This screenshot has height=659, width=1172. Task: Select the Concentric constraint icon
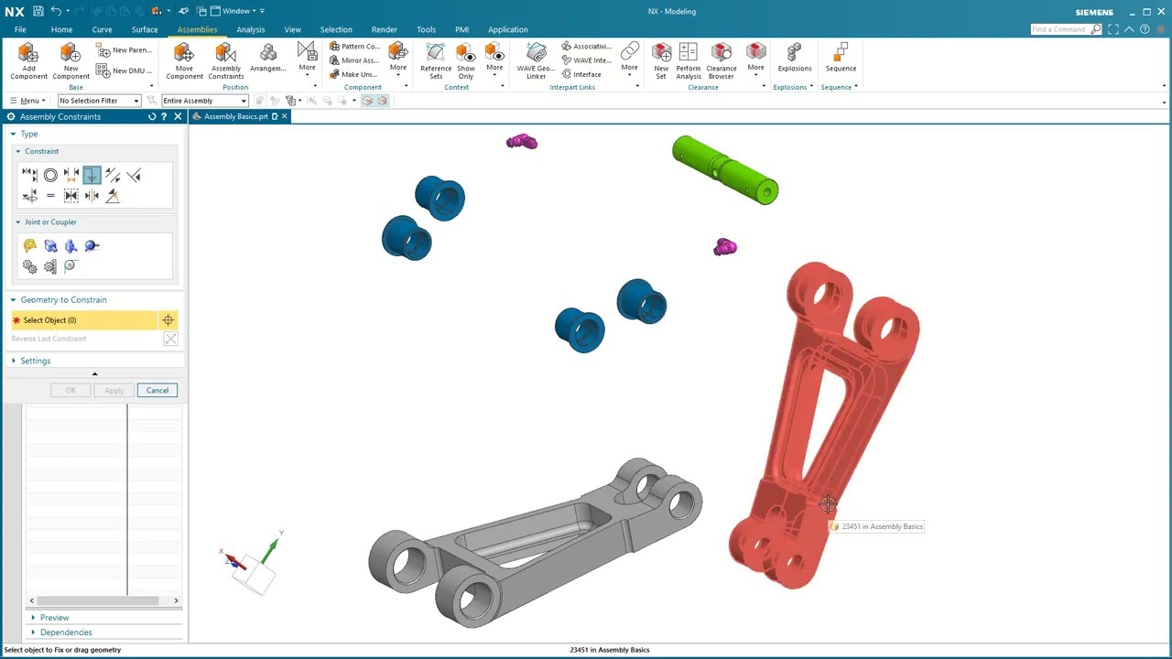(50, 175)
